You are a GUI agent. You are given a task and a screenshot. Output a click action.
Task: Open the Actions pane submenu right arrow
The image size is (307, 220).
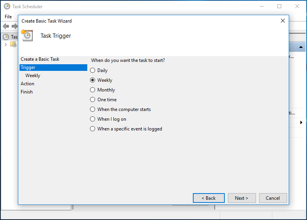tap(301, 123)
